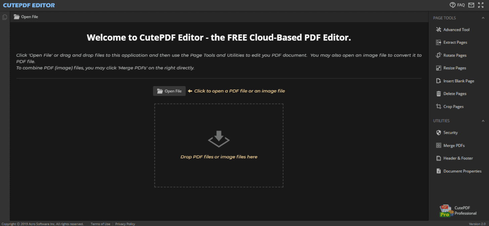This screenshot has height=226, width=489.
Task: Click the FAQ text link
Action: (x=461, y=5)
